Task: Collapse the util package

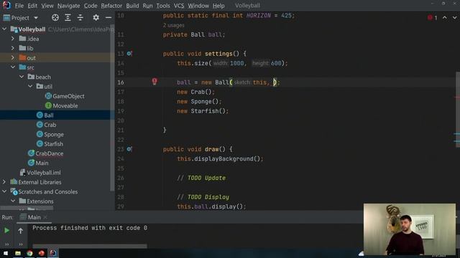Action: click(30, 86)
